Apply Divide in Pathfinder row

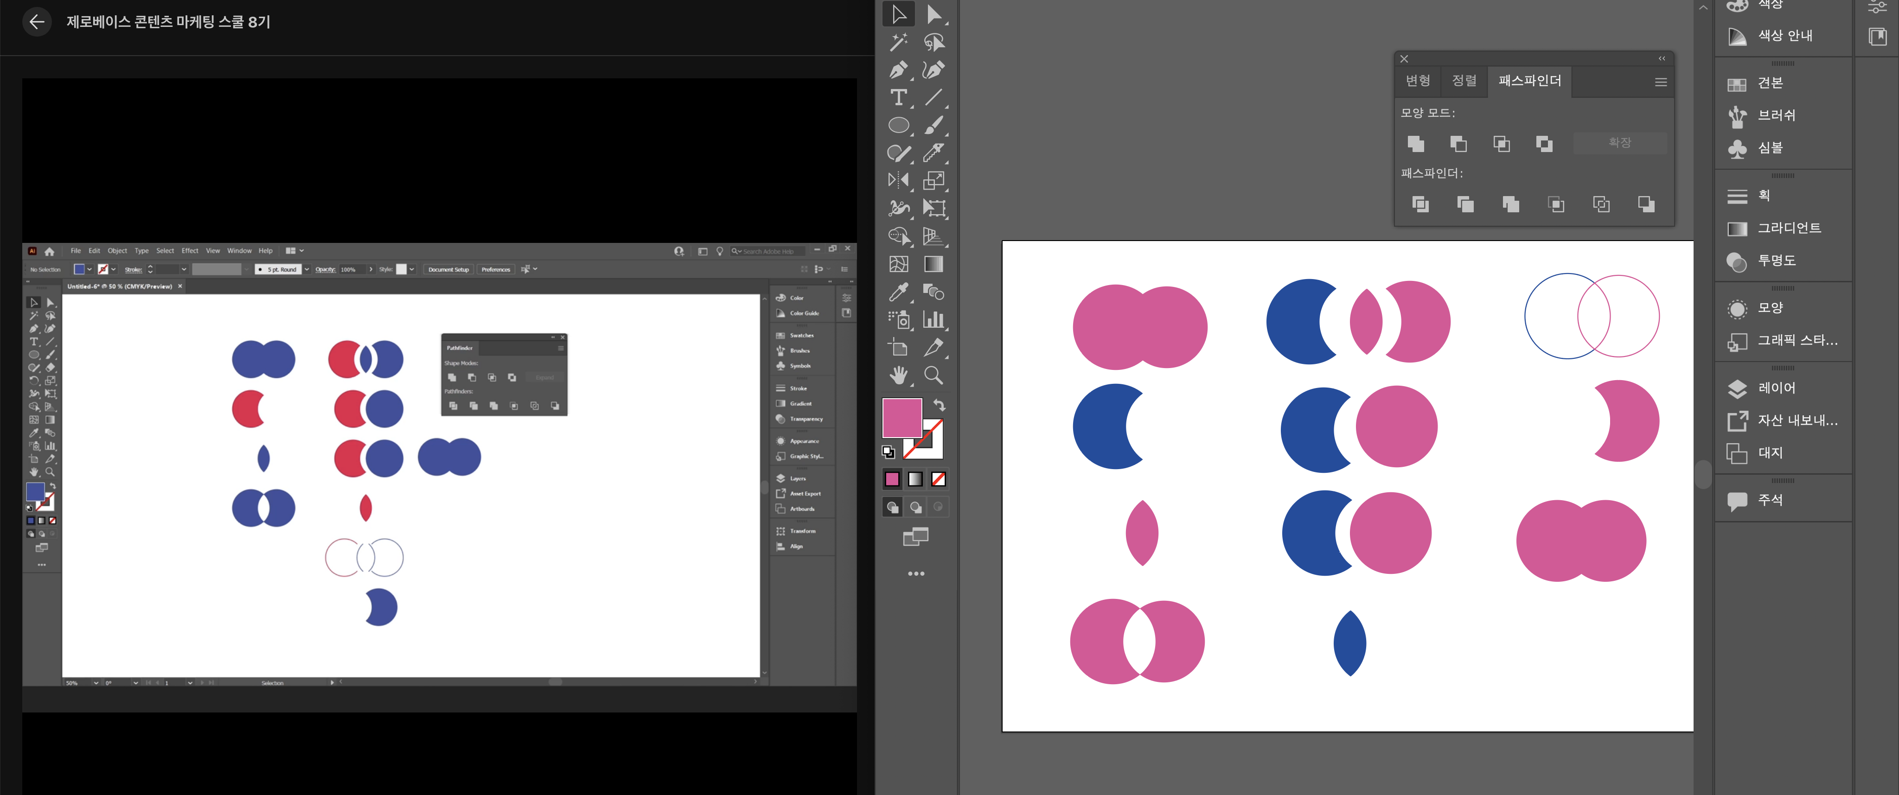[1420, 204]
